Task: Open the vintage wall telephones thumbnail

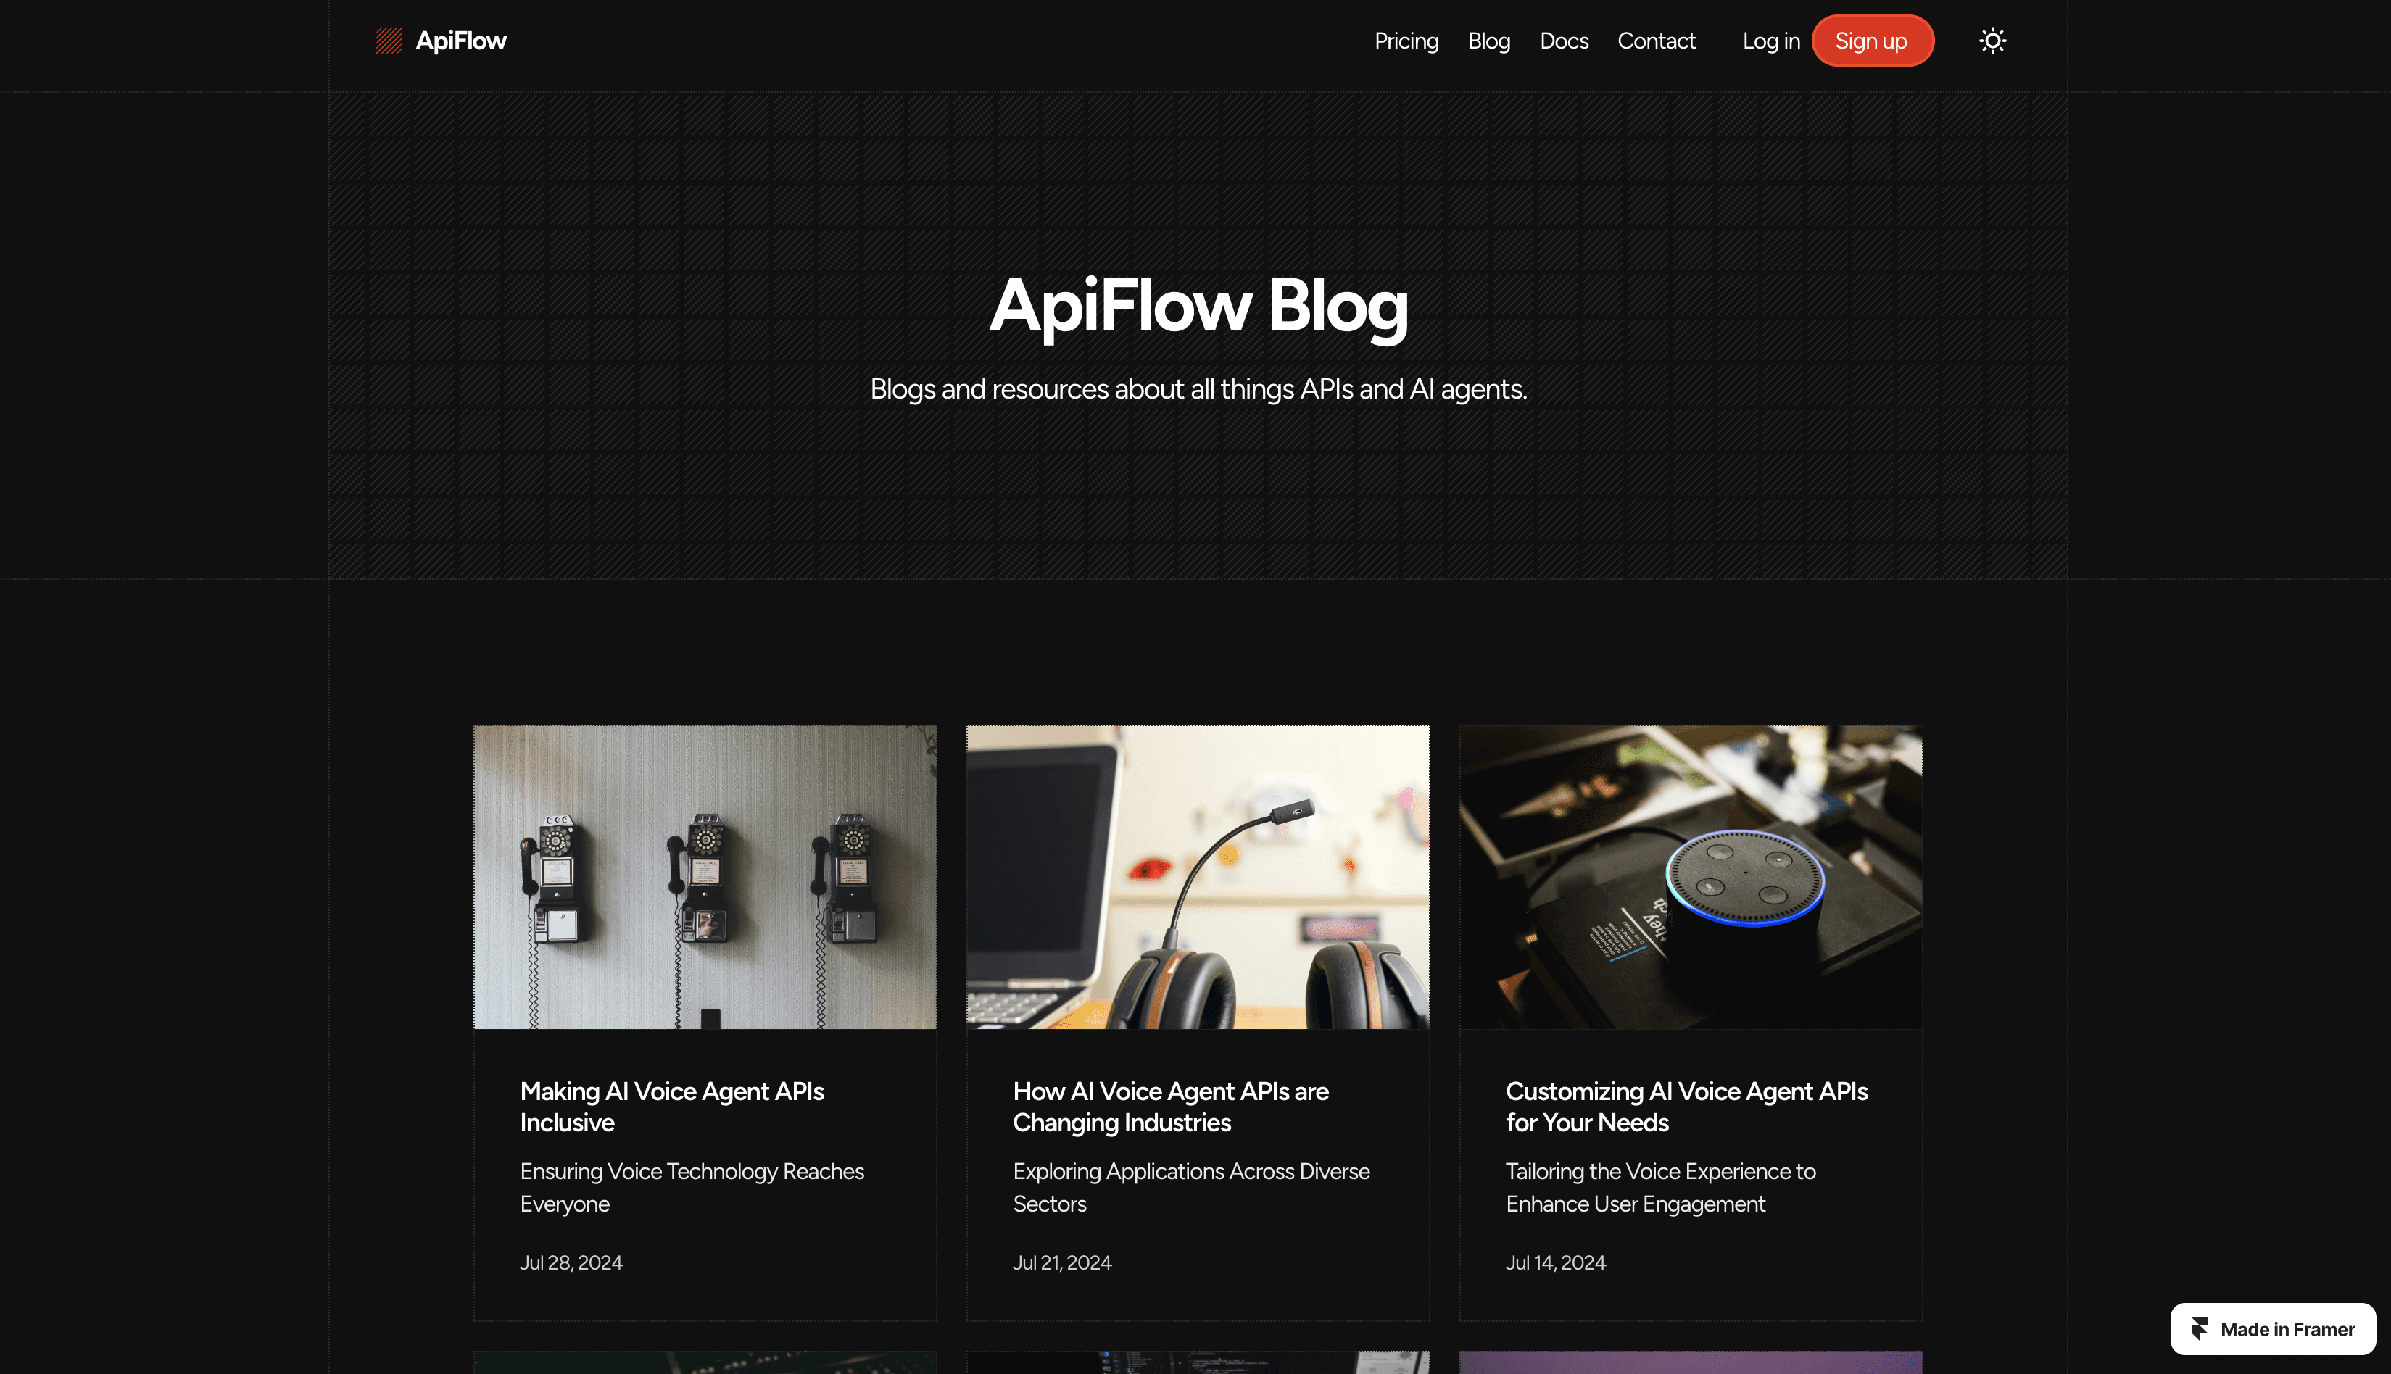Action: 704,875
